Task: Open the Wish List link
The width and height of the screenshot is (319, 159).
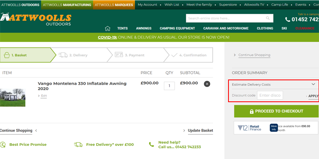Action: (172, 5)
